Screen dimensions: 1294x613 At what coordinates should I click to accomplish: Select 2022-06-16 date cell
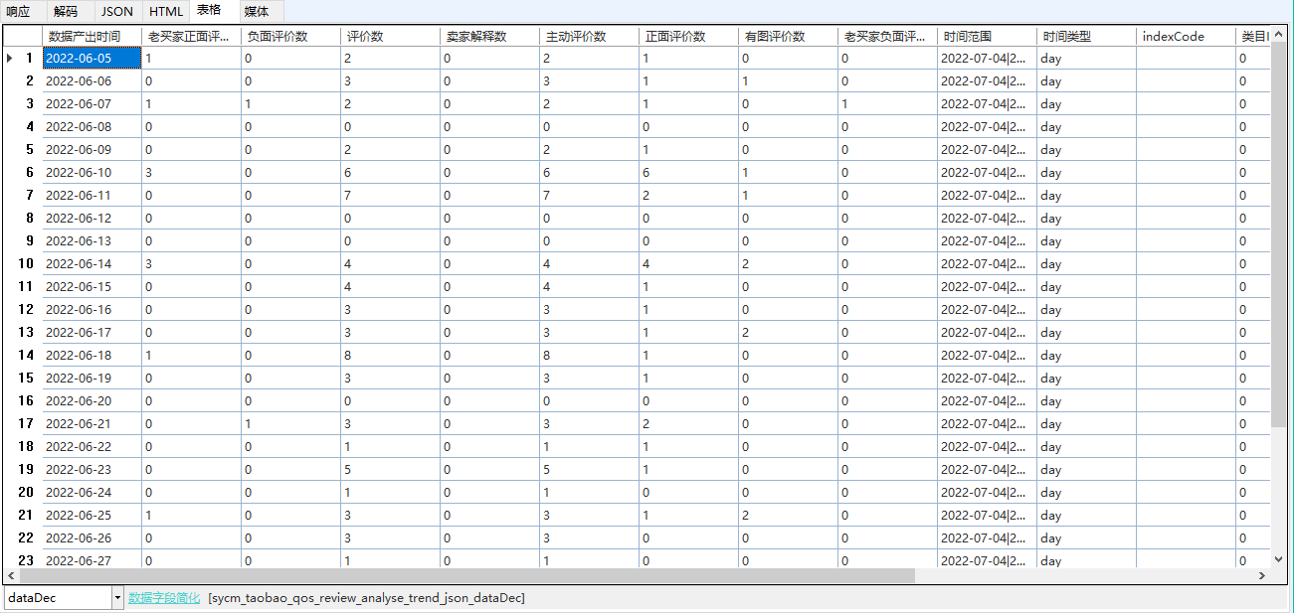pos(92,310)
